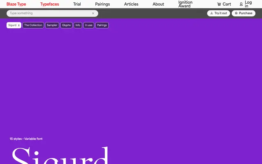Click the basket icon in Purchase button
Image resolution: width=262 pixels, height=164 pixels.
pos(236,13)
